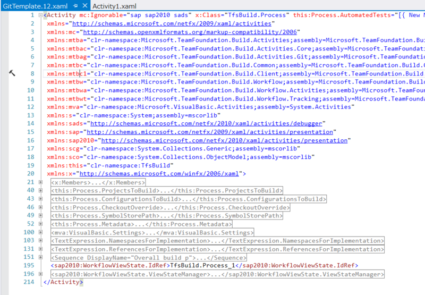Open the activities/debugger schema link
Image resolution: width=425 pixels, height=295 pixels.
click(206, 124)
